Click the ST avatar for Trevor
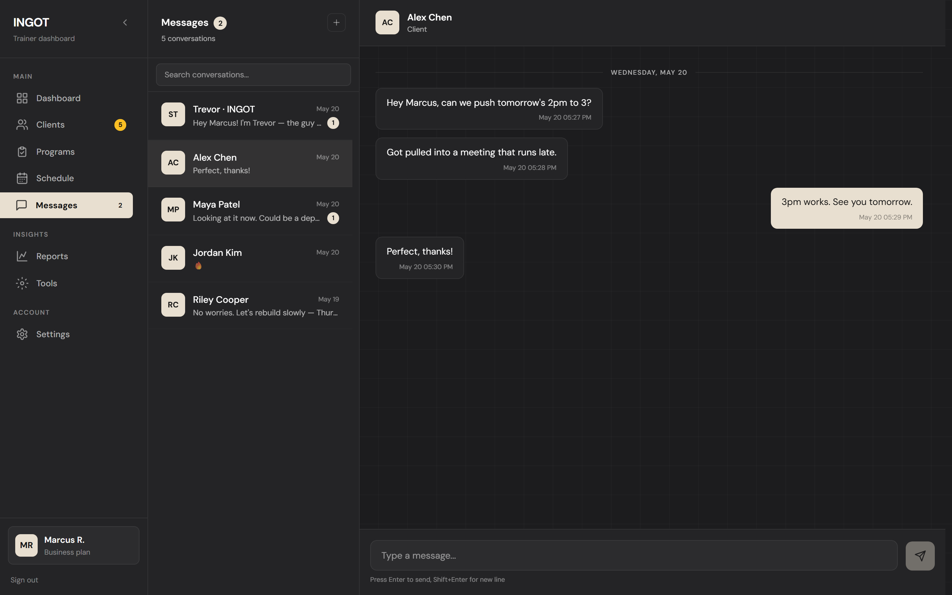952x595 pixels. tap(173, 114)
